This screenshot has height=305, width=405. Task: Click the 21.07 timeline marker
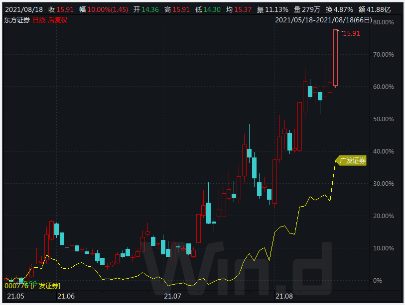point(172,296)
